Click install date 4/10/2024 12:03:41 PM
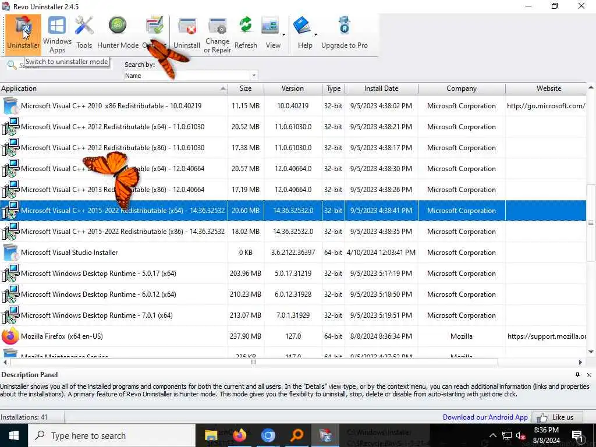The width and height of the screenshot is (596, 447). [x=381, y=253]
